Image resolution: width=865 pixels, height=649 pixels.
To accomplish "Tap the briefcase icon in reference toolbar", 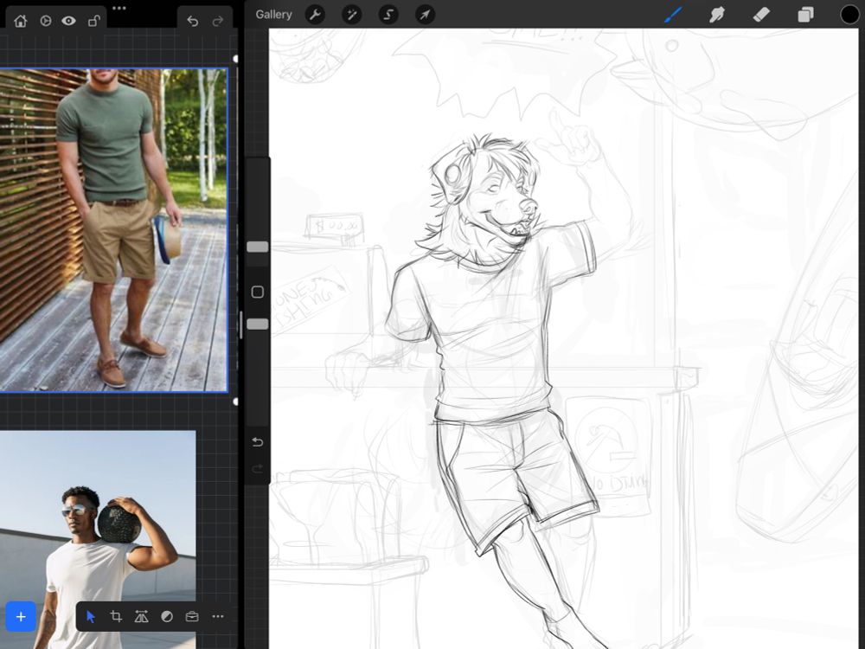I will (x=192, y=616).
